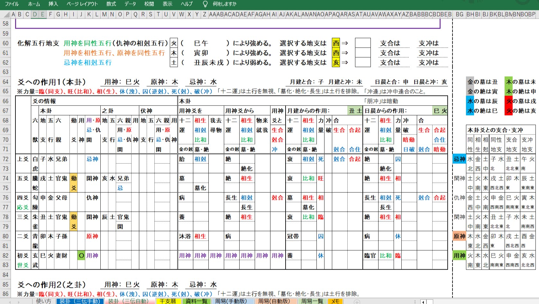Image resolution: width=539 pixels, height=304 pixels.
Task: Click the previous sheet navigation arrow
Action: point(10,302)
